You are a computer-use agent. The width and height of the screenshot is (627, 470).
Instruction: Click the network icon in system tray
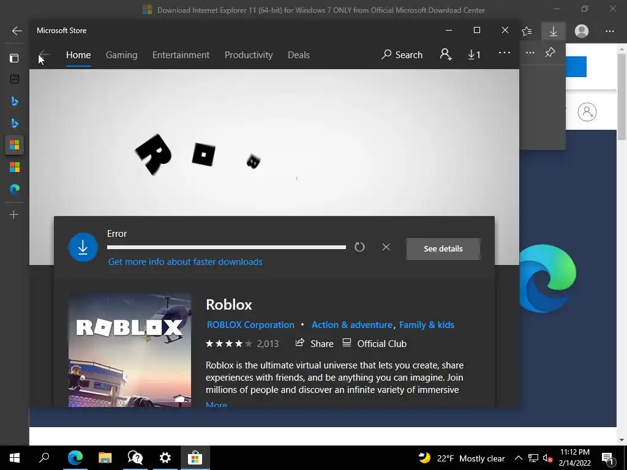point(533,458)
